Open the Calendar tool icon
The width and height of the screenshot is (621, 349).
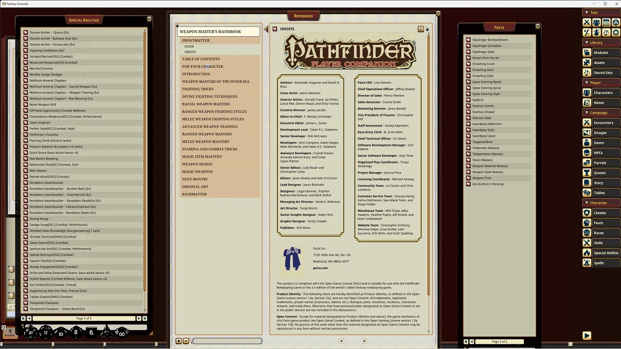coord(605,22)
